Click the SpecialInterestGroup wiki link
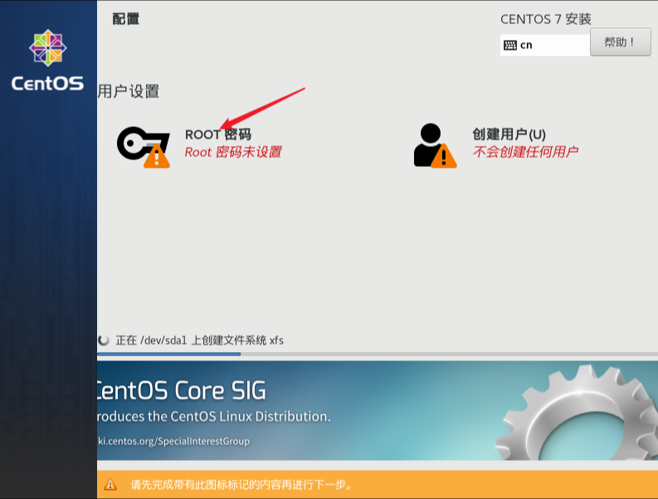 click(x=173, y=441)
